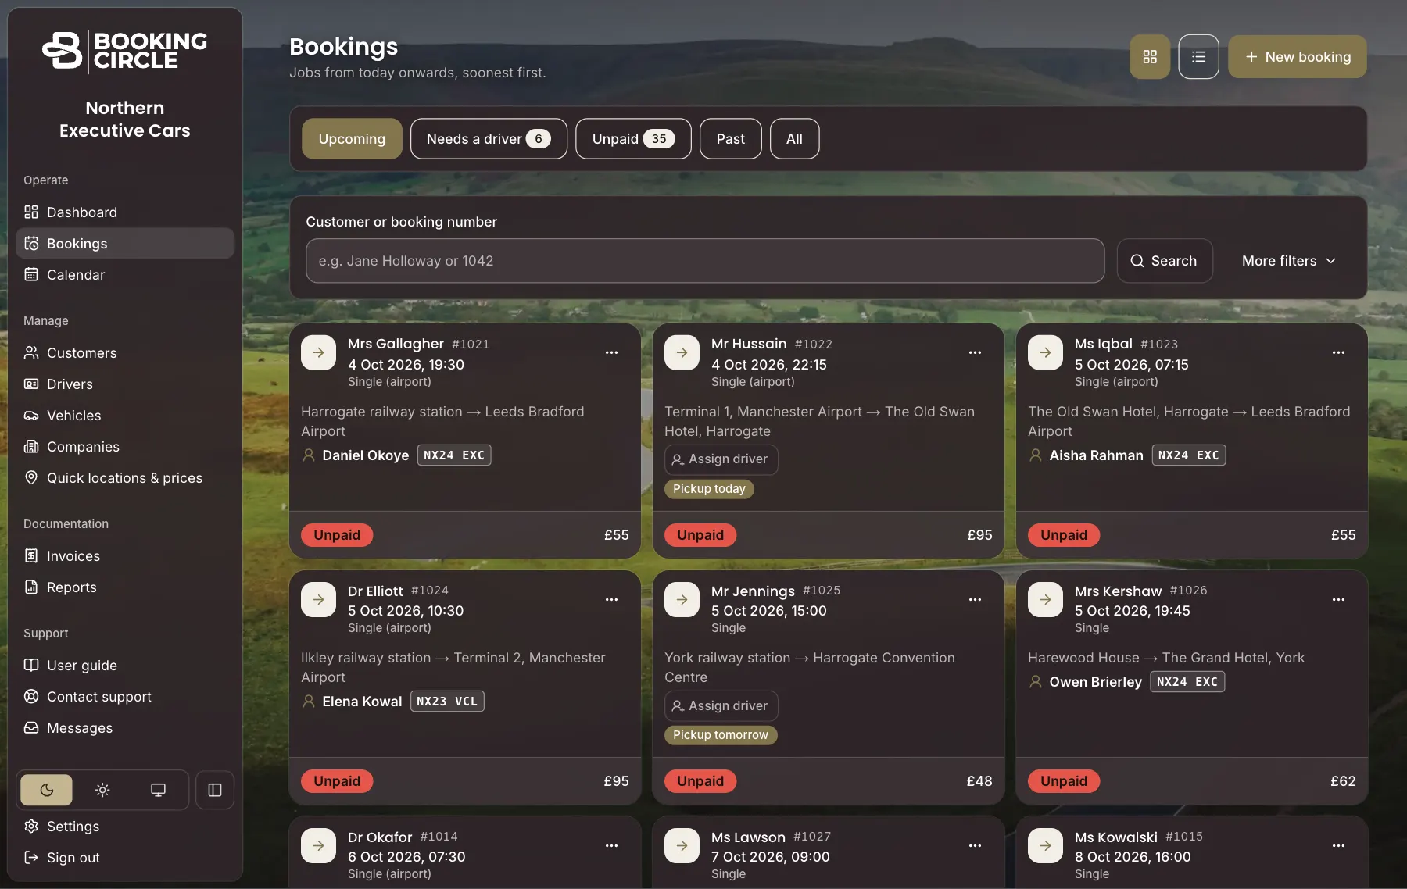Screen dimensions: 1407x889
Task: Open arrow icon for Ms Lawson booking
Action: coord(682,845)
